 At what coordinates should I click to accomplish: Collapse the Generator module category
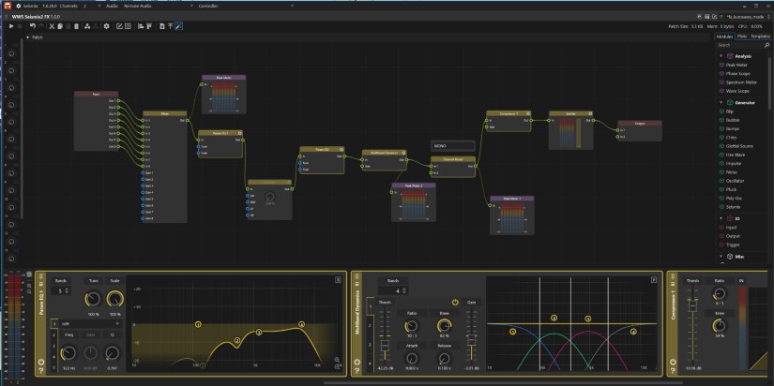pyautogui.click(x=721, y=102)
